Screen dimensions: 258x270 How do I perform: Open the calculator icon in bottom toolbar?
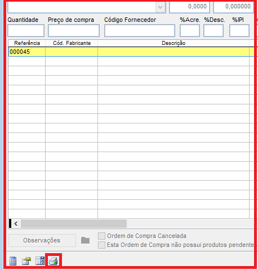tap(13, 261)
